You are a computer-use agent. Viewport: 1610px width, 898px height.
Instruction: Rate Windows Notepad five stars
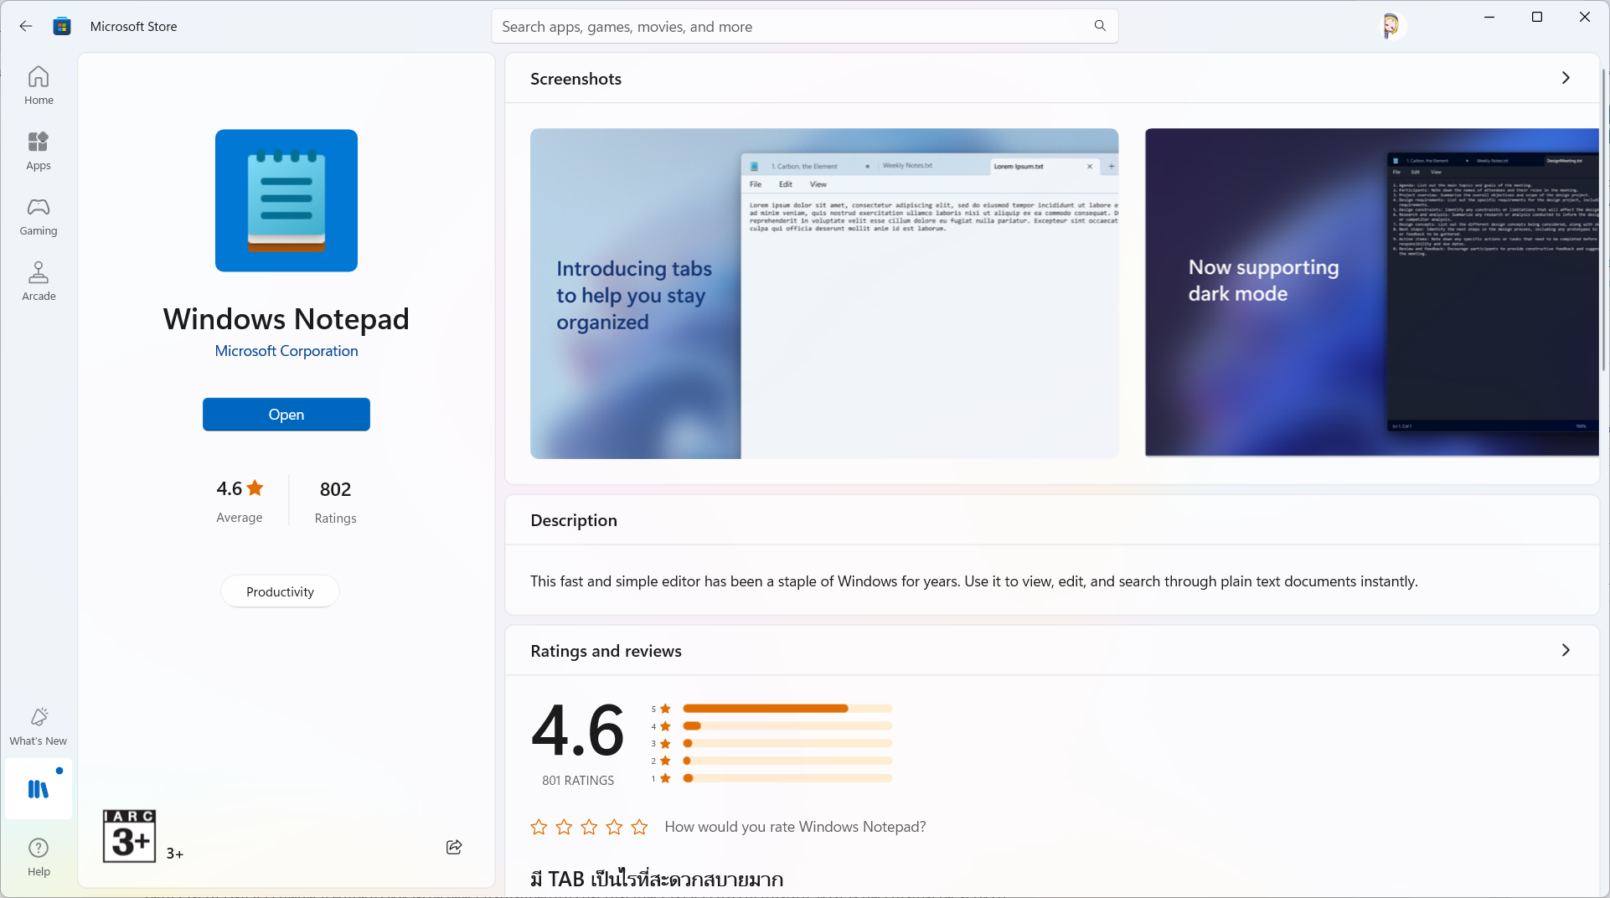coord(639,827)
